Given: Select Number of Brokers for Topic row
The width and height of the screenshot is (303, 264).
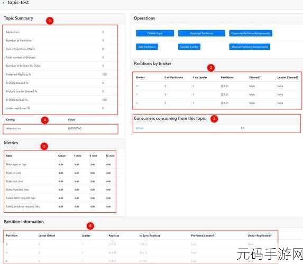Looking at the screenshot, I should [x=60, y=66].
